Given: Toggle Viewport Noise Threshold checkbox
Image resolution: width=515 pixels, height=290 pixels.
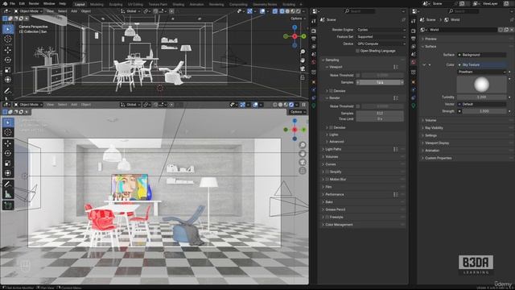Looking at the screenshot, I should (x=358, y=75).
